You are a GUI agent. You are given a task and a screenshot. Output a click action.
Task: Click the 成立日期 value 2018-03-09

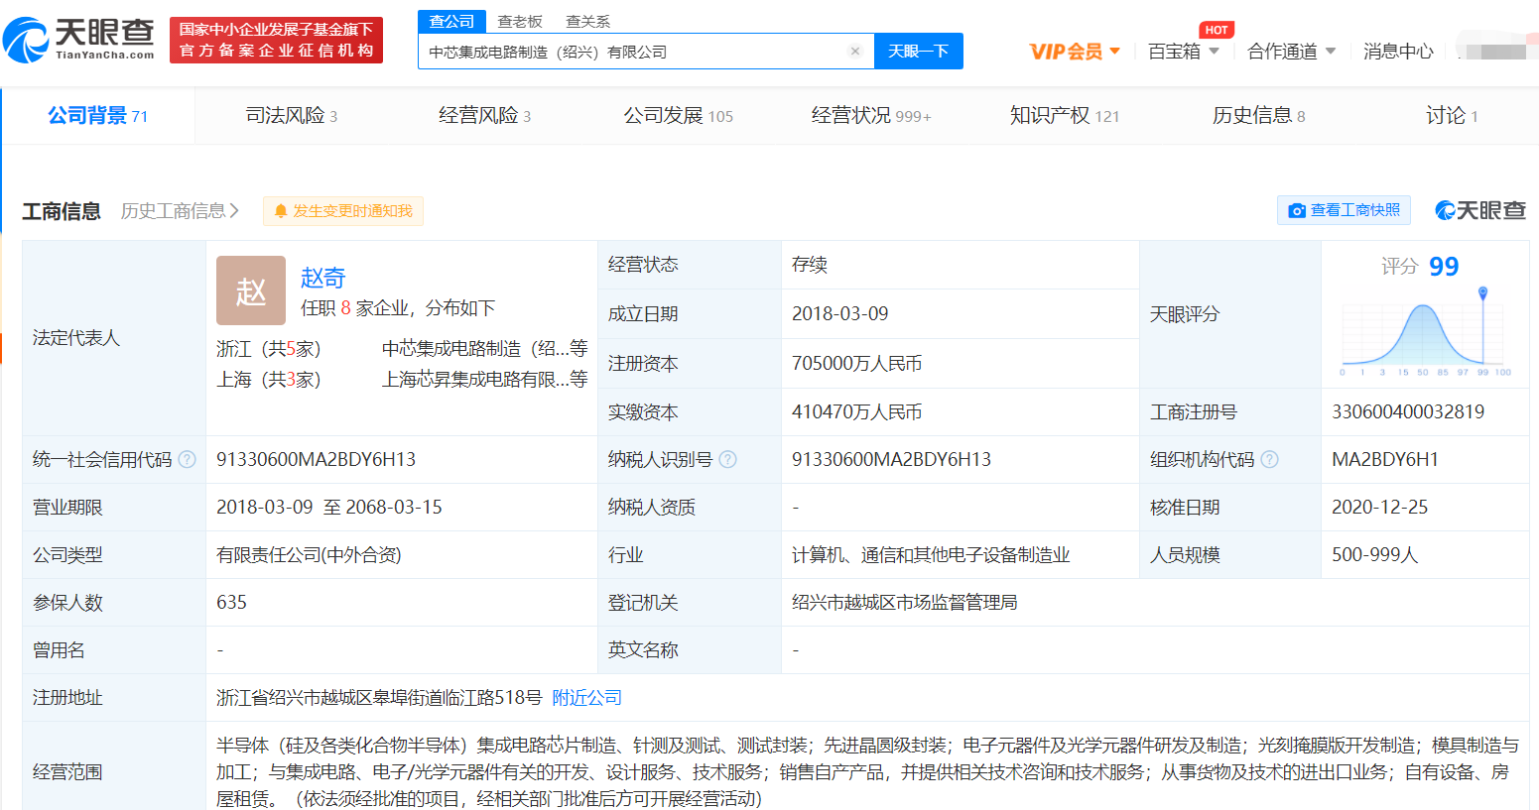(840, 314)
